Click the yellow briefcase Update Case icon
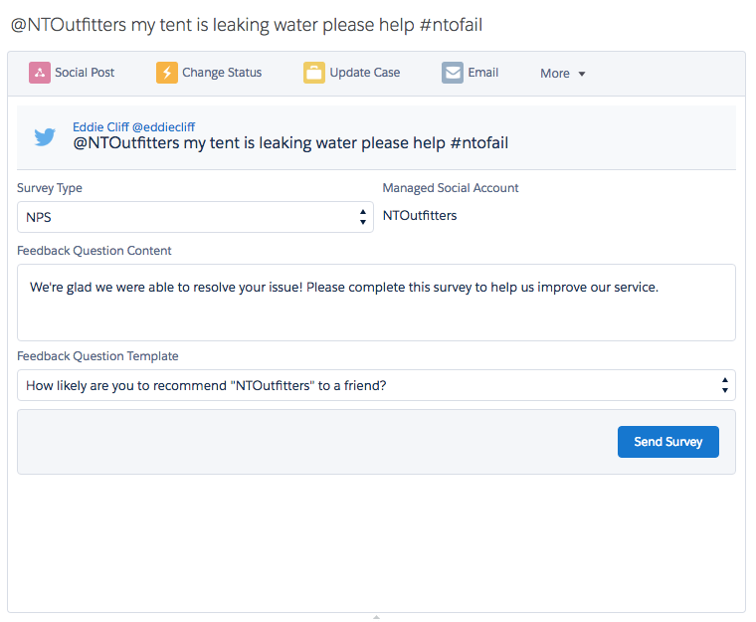Screen dimensions: 756x622 (314, 73)
